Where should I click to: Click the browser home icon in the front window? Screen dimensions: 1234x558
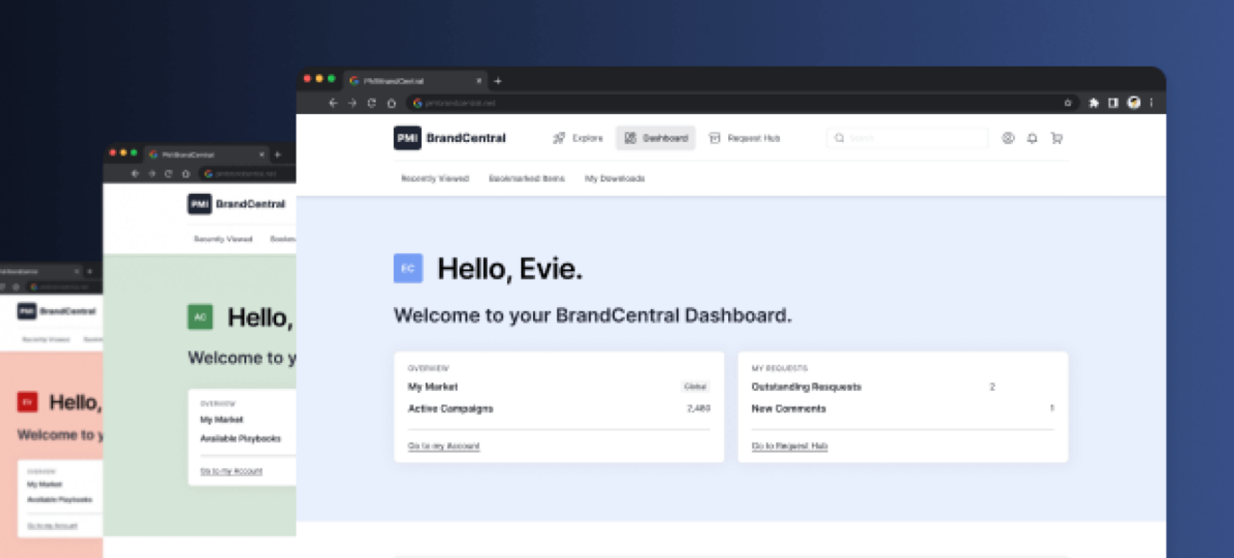coord(391,102)
